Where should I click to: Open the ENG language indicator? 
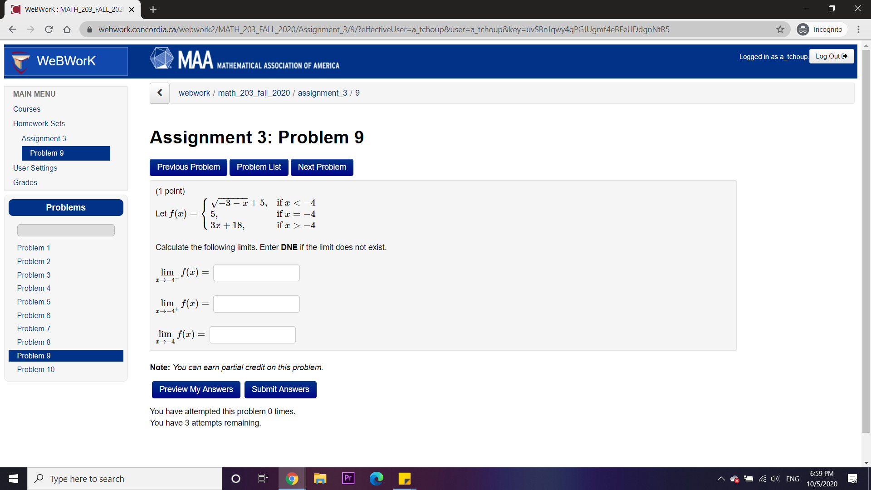click(x=793, y=479)
